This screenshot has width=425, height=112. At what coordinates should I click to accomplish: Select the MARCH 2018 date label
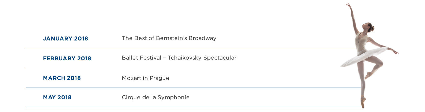[x=62, y=78]
